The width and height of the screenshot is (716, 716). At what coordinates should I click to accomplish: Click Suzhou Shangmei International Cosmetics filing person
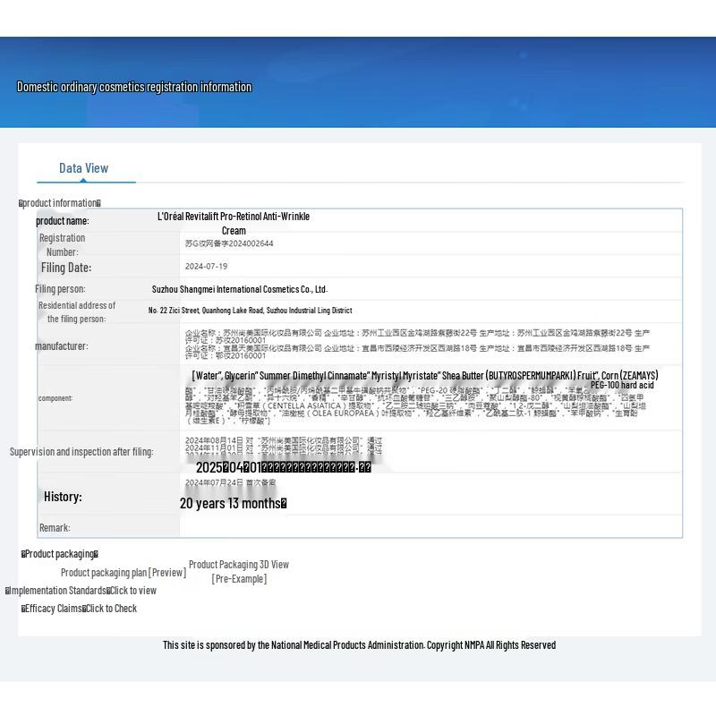coord(239,289)
